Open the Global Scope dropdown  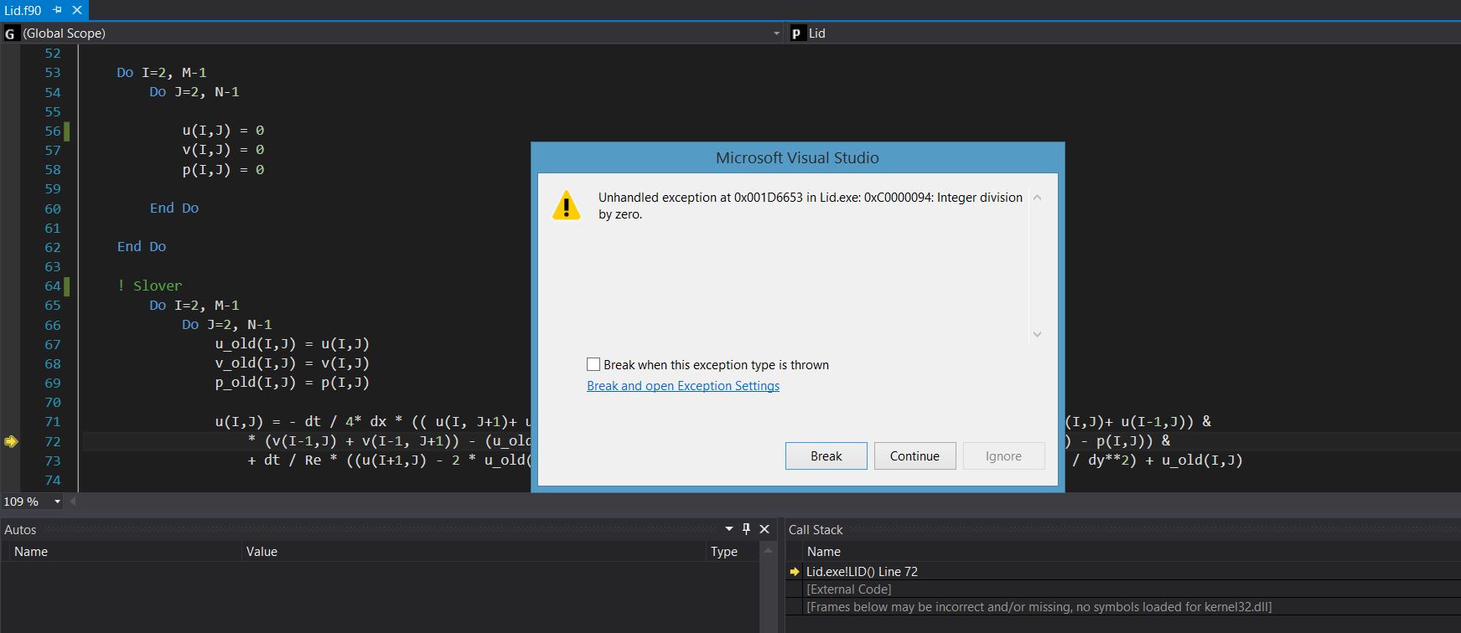click(776, 33)
